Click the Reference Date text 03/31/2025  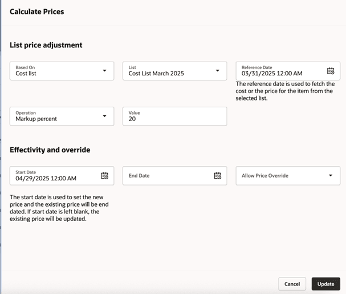pyautogui.click(x=272, y=74)
